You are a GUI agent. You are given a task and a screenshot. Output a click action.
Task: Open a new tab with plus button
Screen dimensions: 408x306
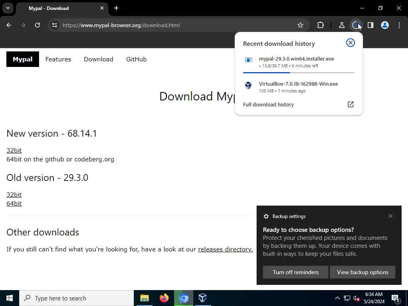coord(116,8)
